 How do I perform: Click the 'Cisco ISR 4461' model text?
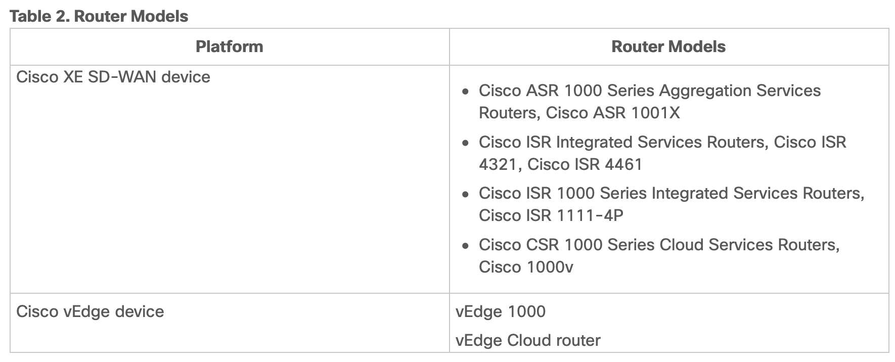pyautogui.click(x=585, y=164)
